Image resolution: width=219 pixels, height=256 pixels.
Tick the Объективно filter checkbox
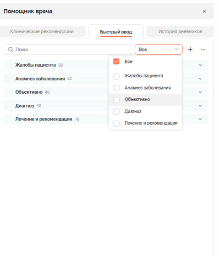tap(116, 100)
